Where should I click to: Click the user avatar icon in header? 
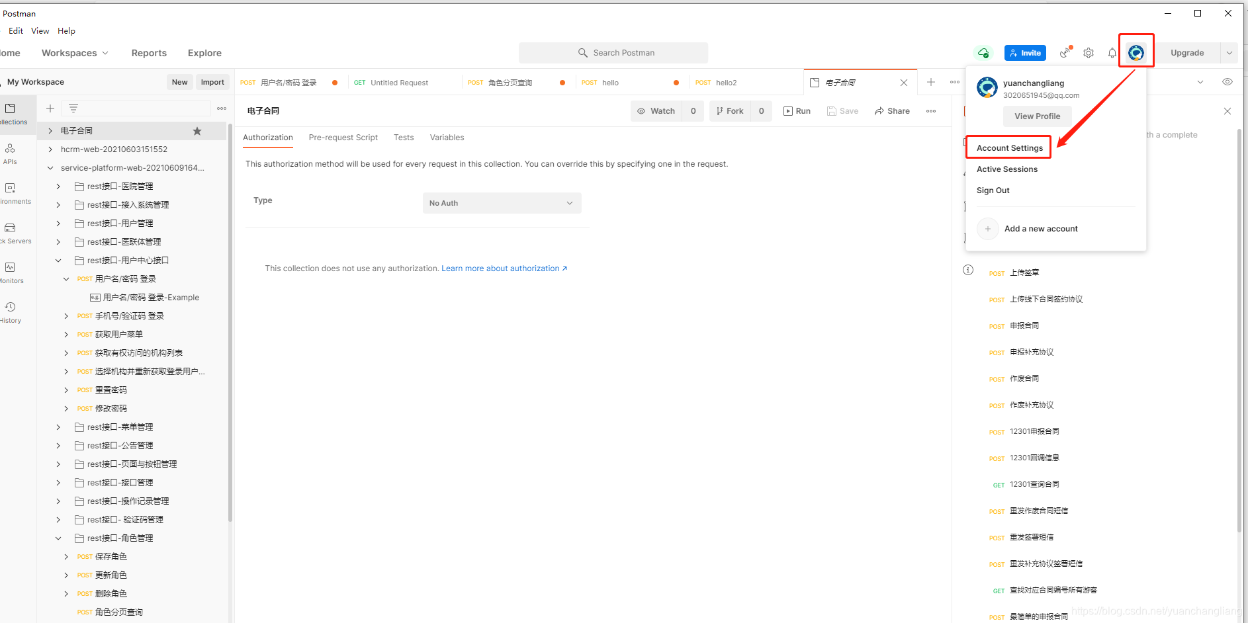pos(1136,52)
